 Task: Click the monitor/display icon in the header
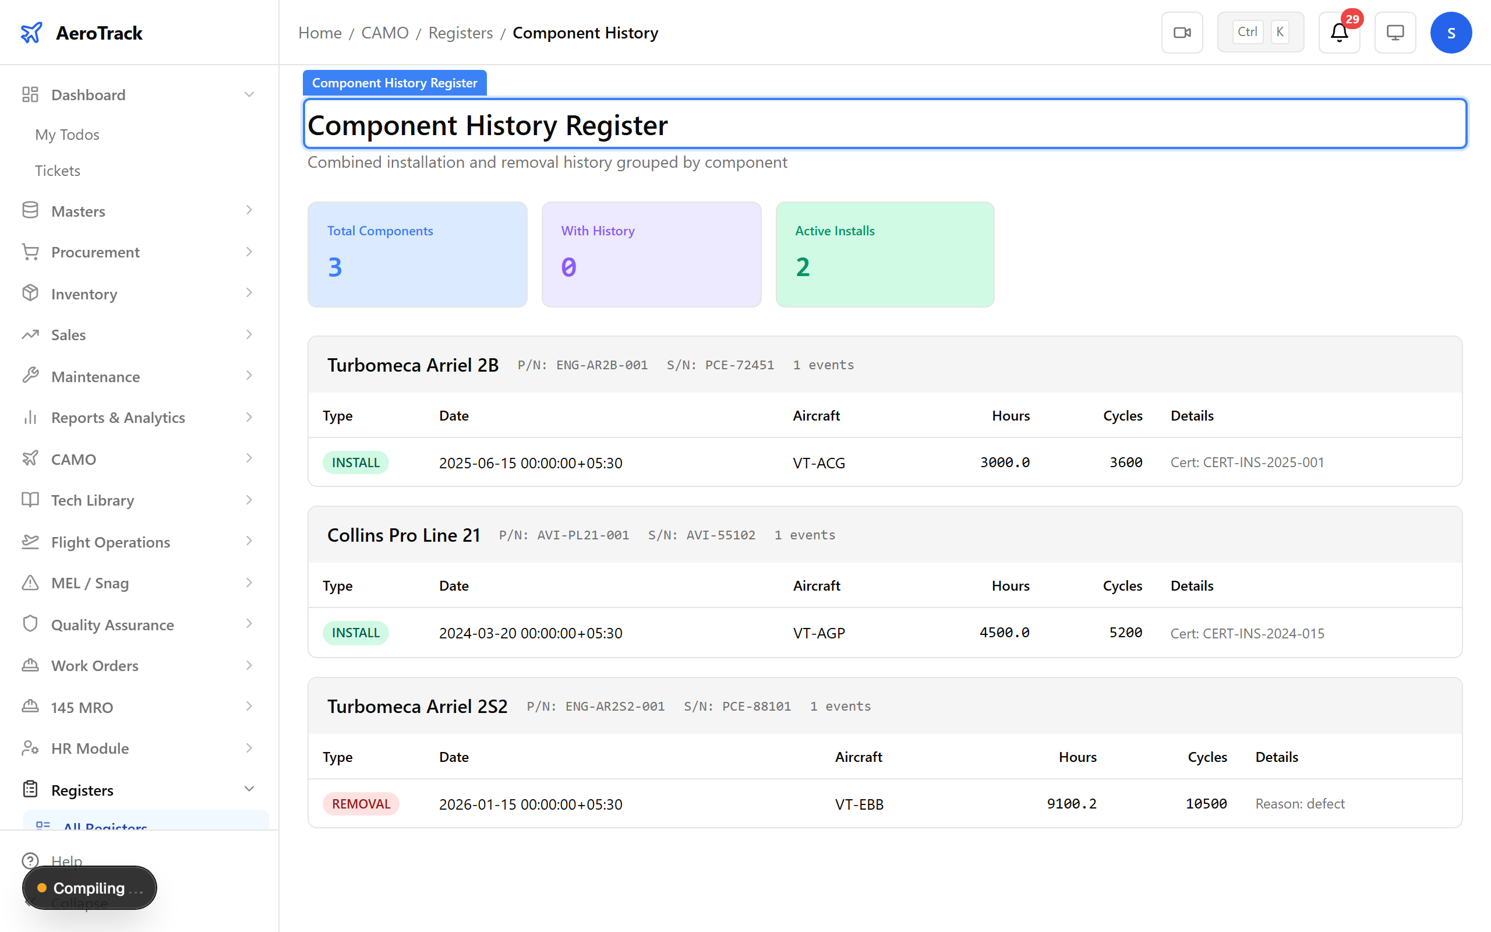pyautogui.click(x=1395, y=32)
